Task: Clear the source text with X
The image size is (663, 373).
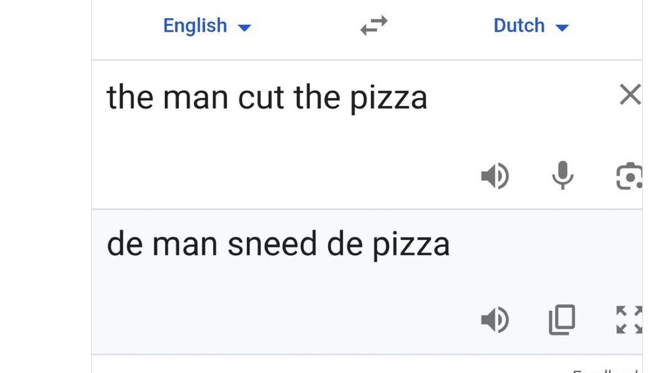Action: 630,95
